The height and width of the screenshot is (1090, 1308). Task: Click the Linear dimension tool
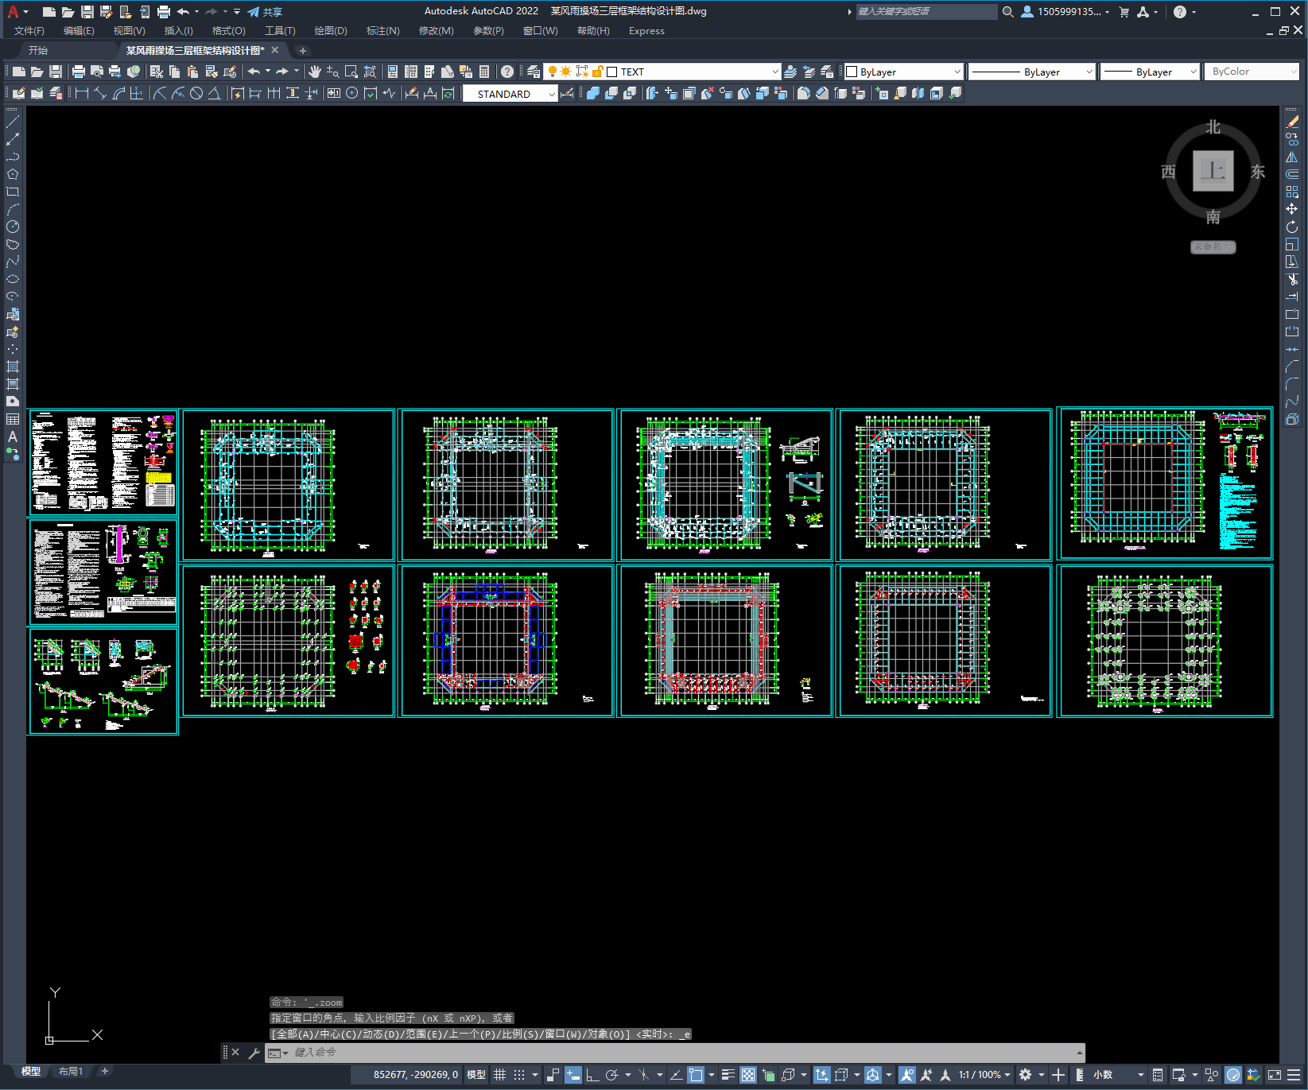coord(81,93)
